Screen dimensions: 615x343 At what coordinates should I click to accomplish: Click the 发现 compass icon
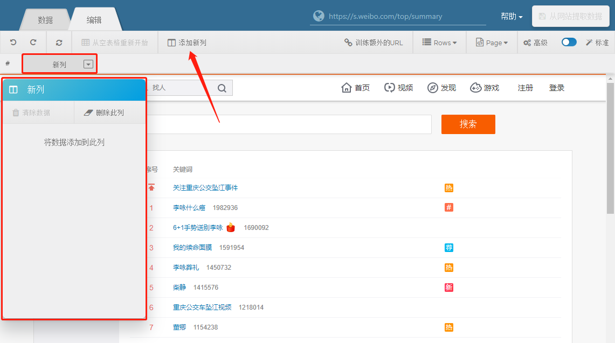[x=433, y=88]
